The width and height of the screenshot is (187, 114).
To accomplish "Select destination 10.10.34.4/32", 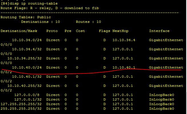I will coord(27,49).
